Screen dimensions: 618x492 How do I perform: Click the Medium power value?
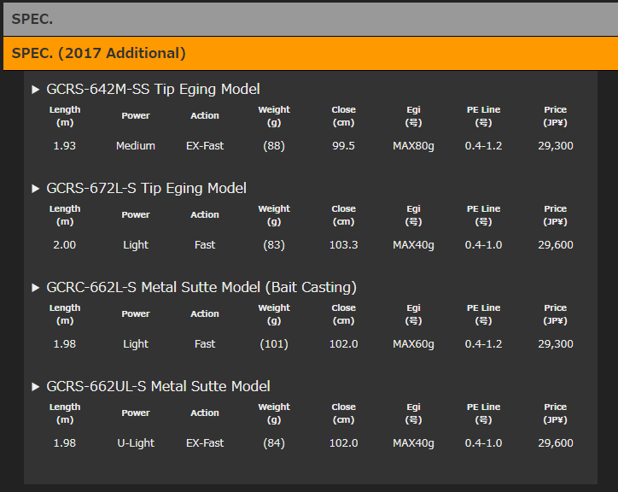pos(136,146)
